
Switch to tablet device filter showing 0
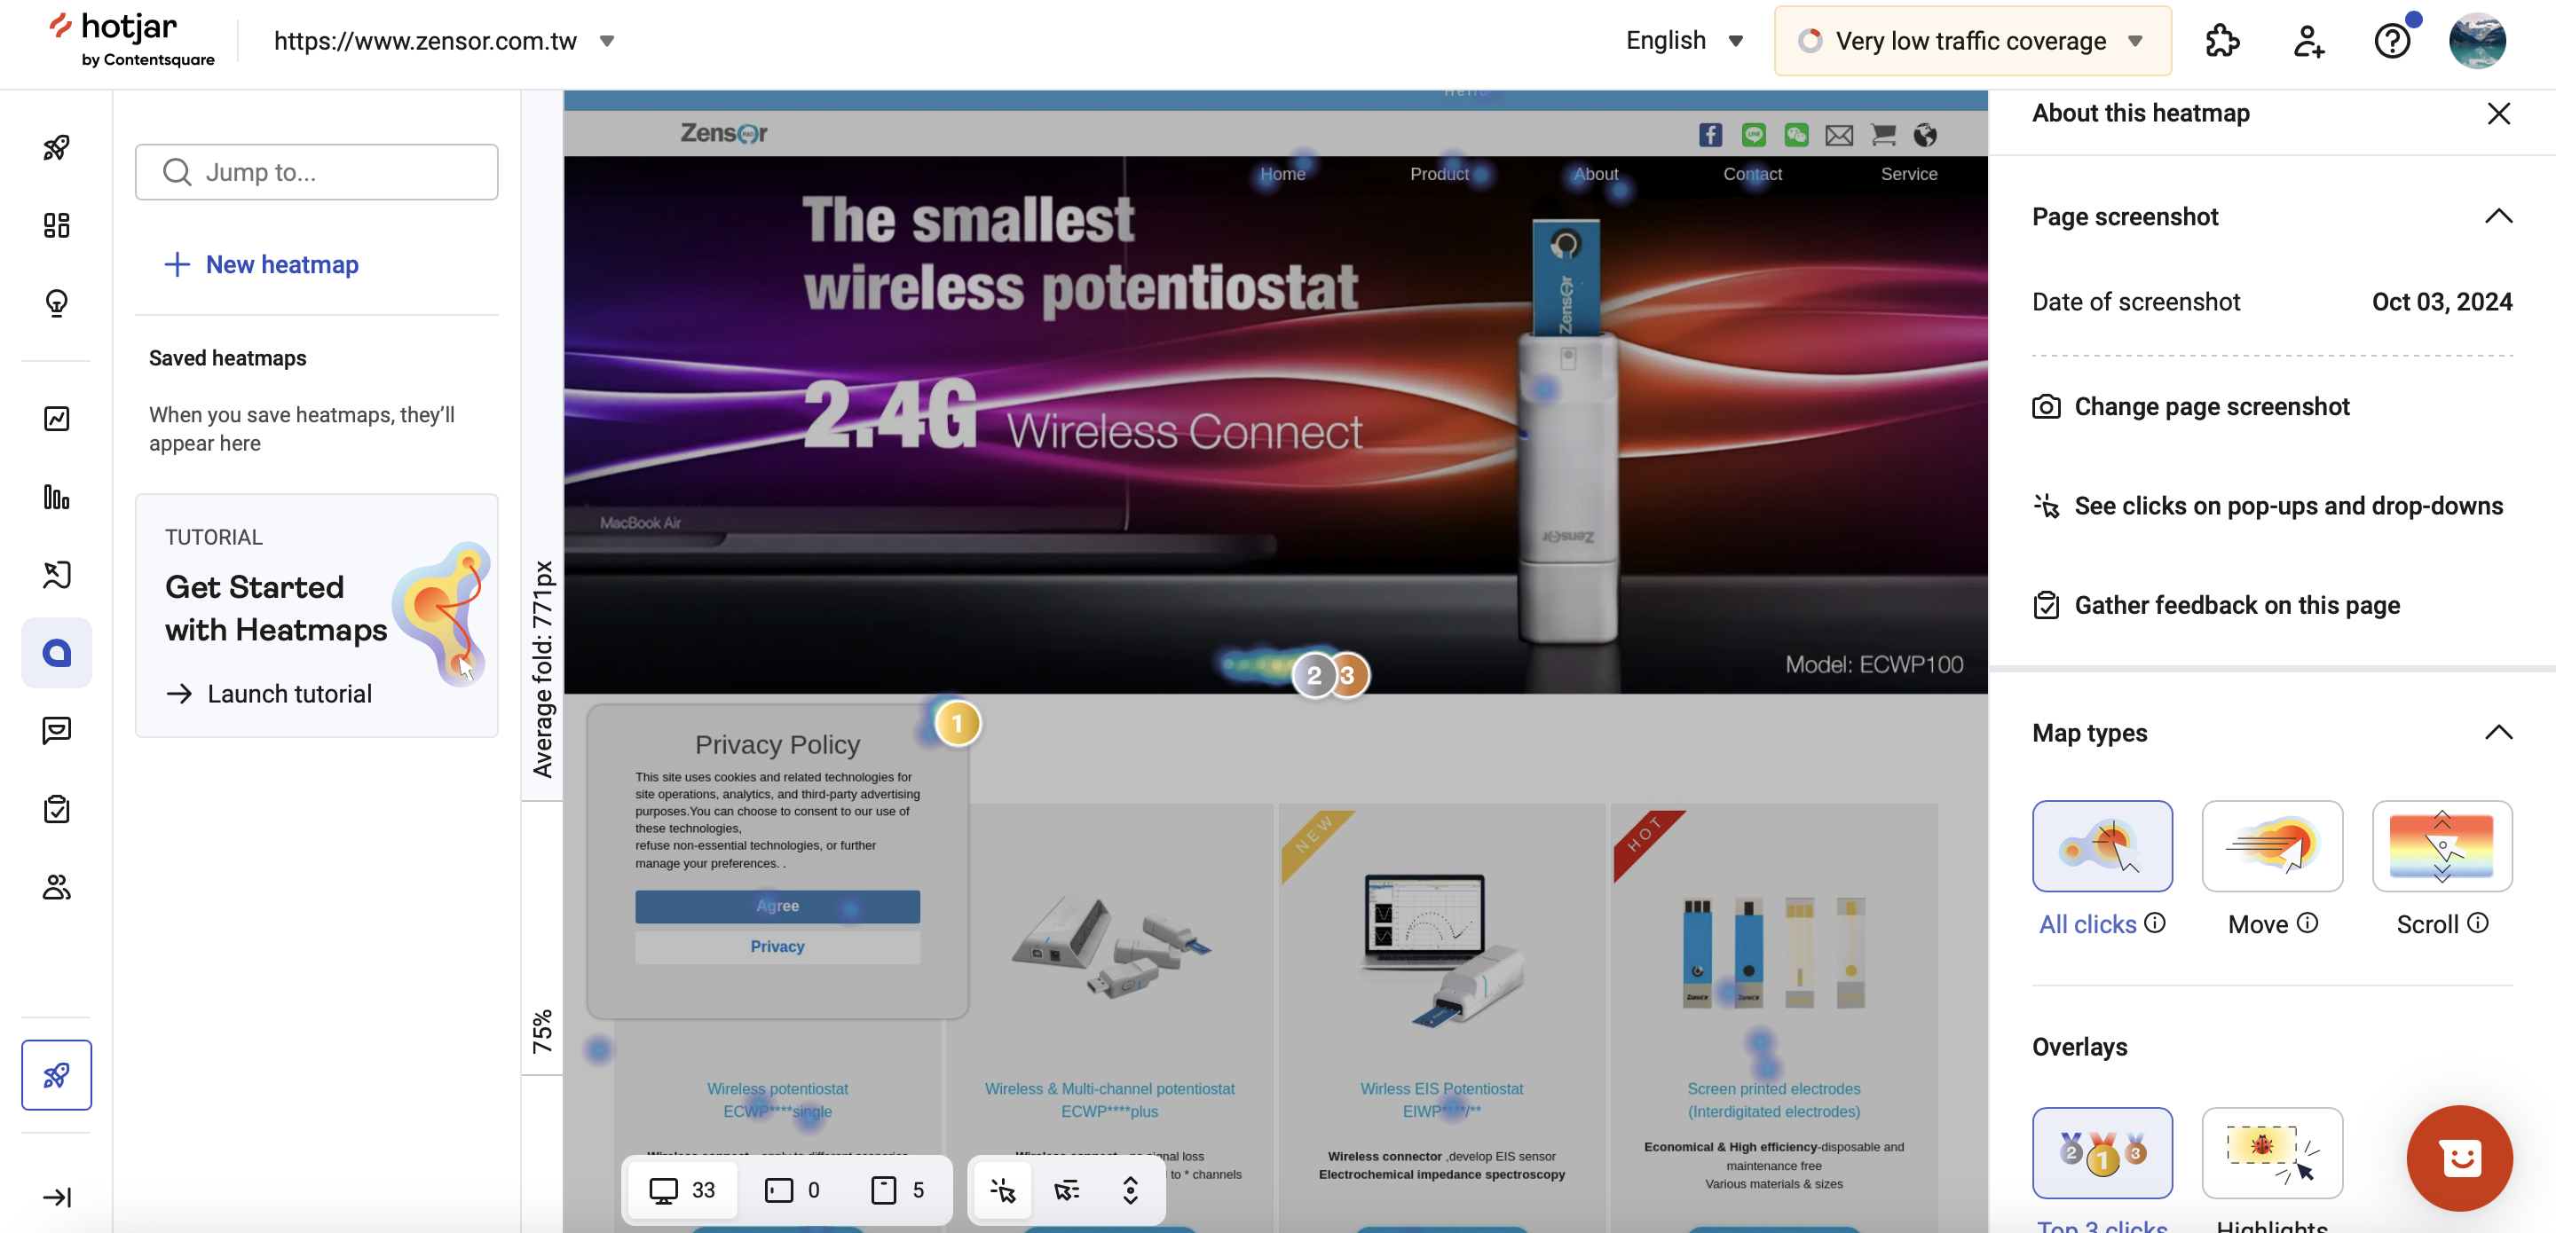[x=793, y=1190]
